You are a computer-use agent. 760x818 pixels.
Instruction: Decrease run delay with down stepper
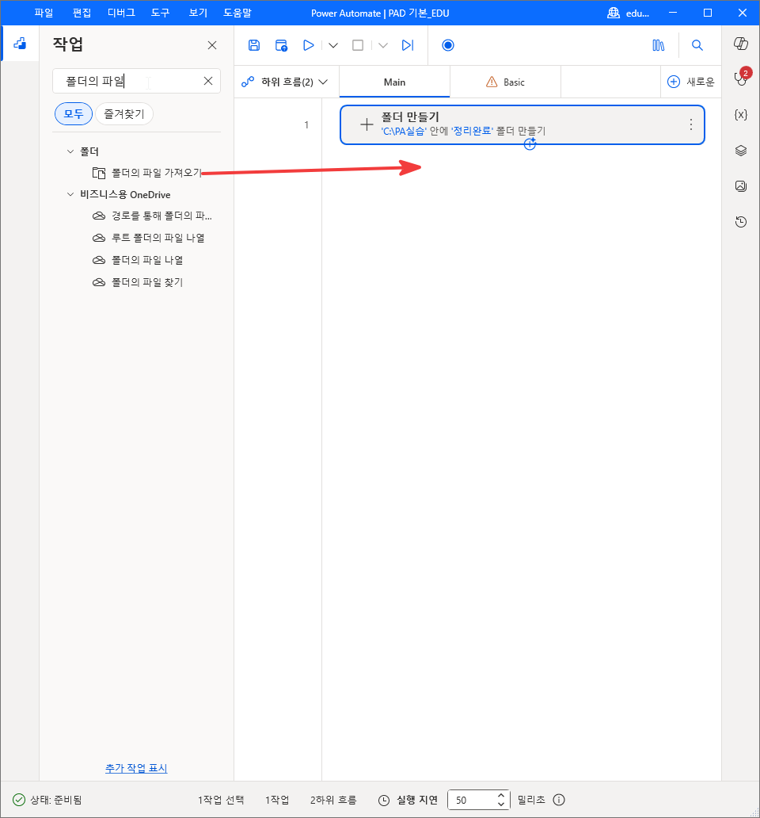click(x=500, y=805)
